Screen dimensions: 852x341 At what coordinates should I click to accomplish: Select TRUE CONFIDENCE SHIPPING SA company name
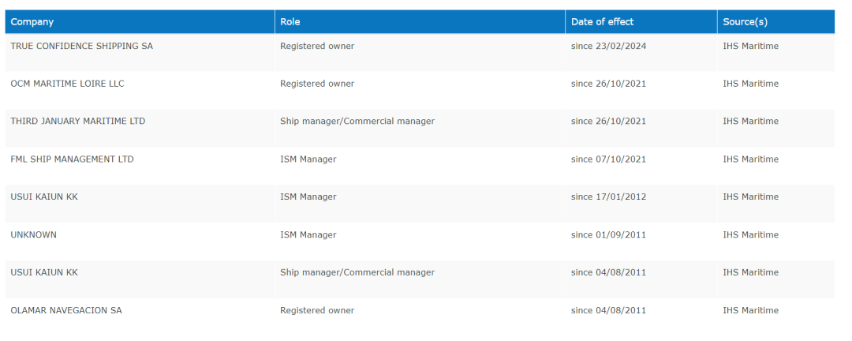click(x=82, y=47)
